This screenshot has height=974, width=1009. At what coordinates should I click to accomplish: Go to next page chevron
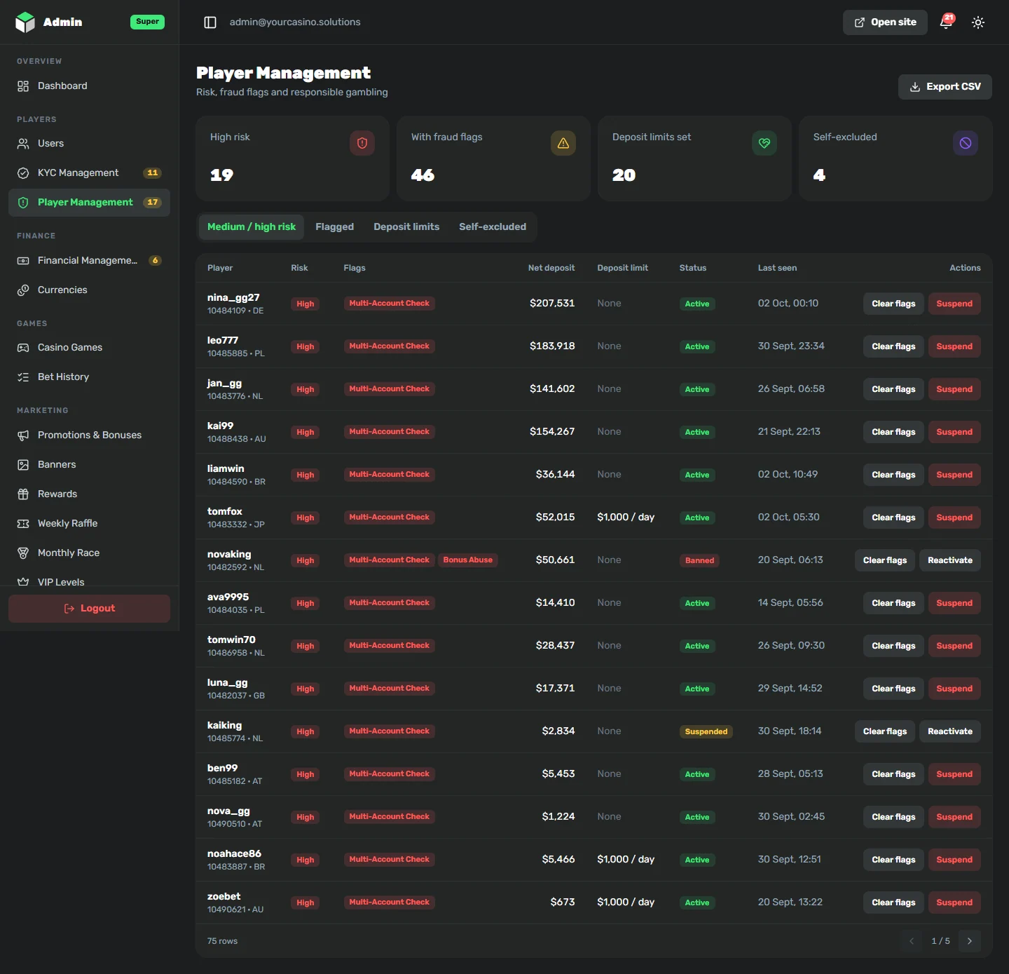tap(970, 941)
